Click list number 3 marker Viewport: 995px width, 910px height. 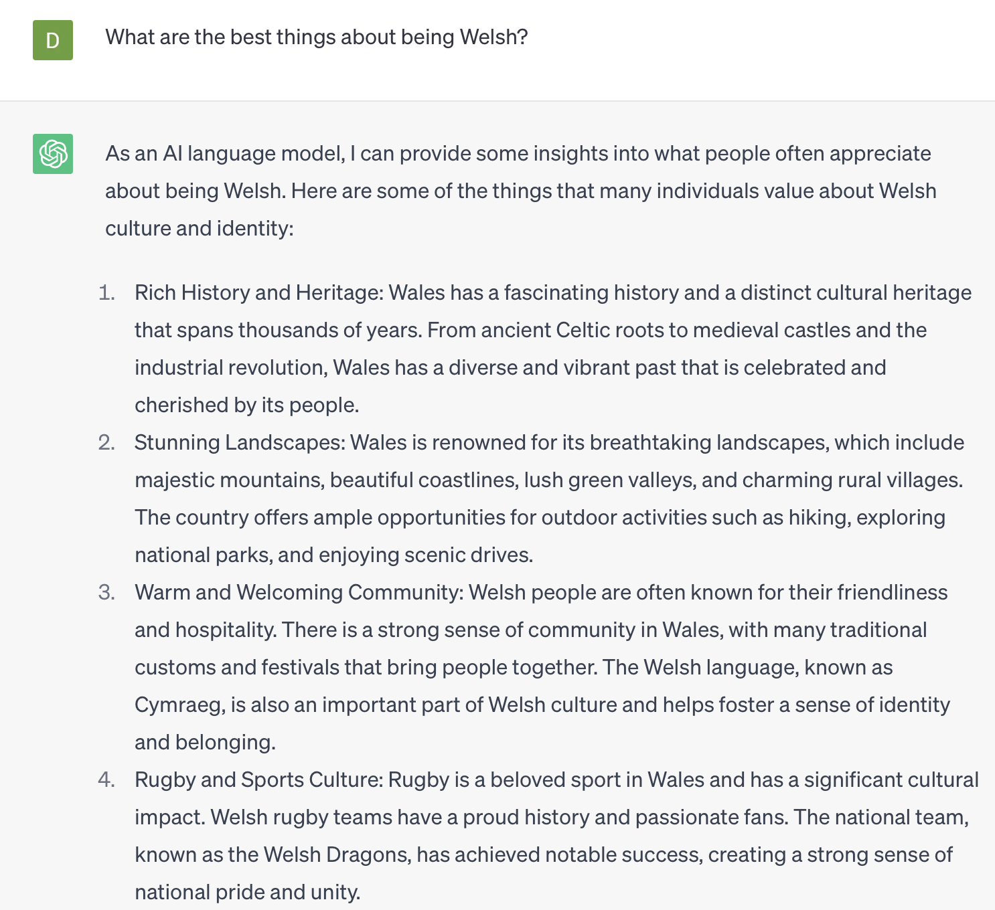click(x=107, y=592)
